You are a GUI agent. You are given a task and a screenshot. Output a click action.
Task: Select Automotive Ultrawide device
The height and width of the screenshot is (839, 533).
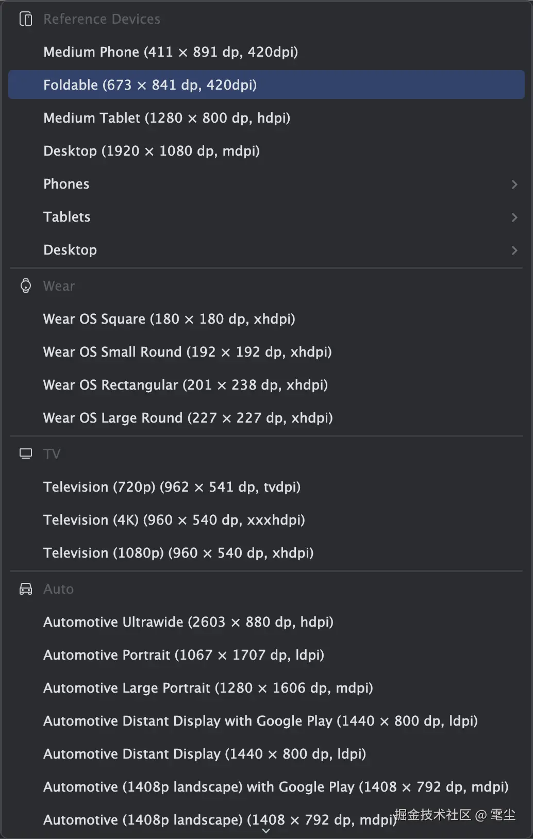click(x=188, y=622)
